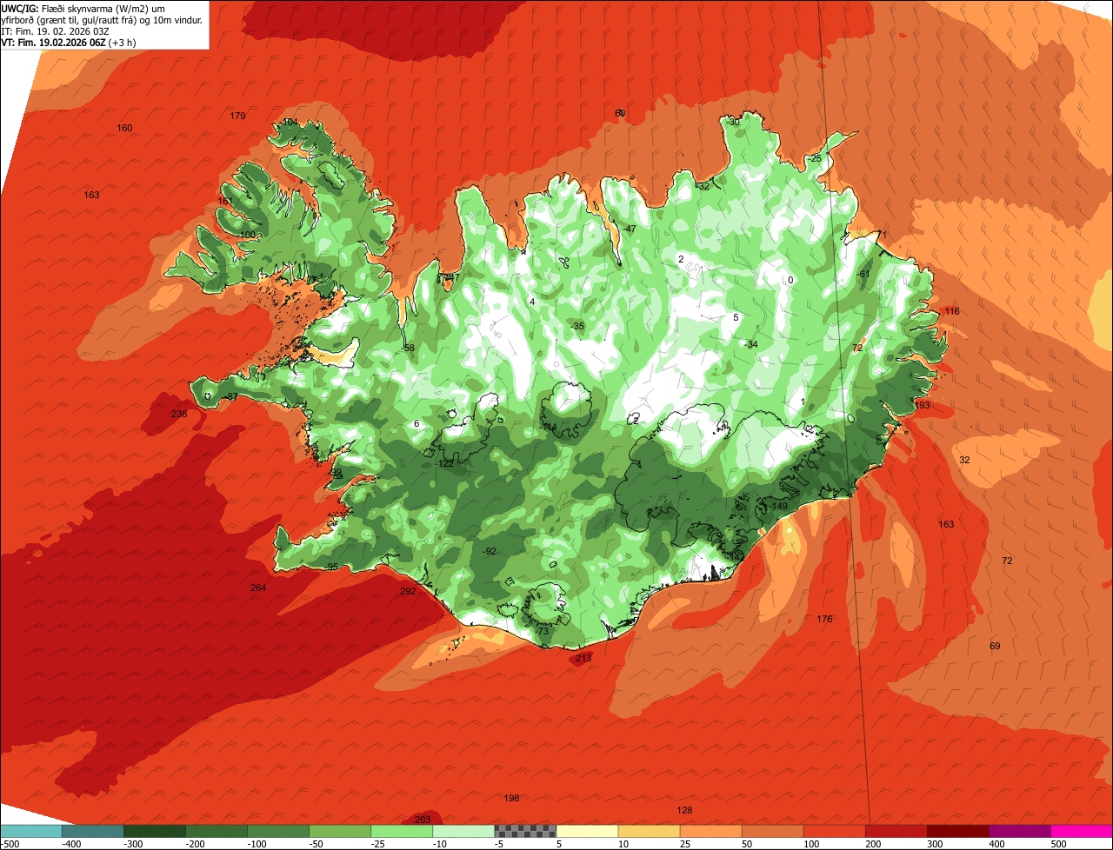Click the legend swatch between -100 and -50

(278, 831)
